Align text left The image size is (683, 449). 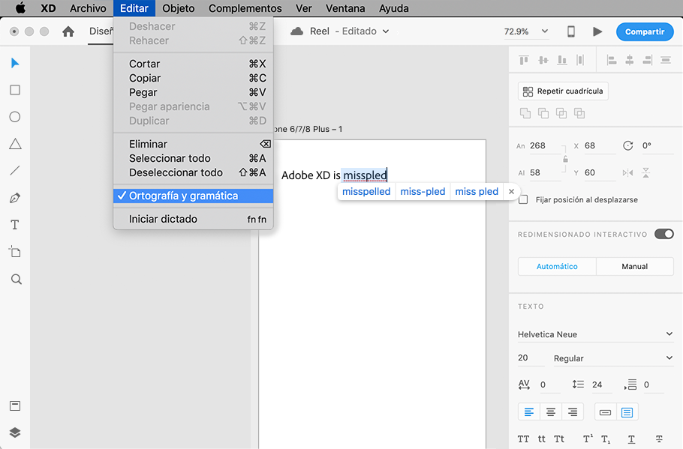pos(529,412)
